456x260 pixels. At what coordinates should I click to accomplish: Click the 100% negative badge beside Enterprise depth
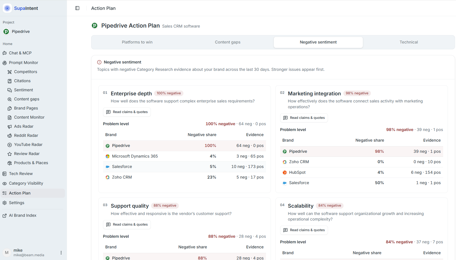tap(169, 93)
